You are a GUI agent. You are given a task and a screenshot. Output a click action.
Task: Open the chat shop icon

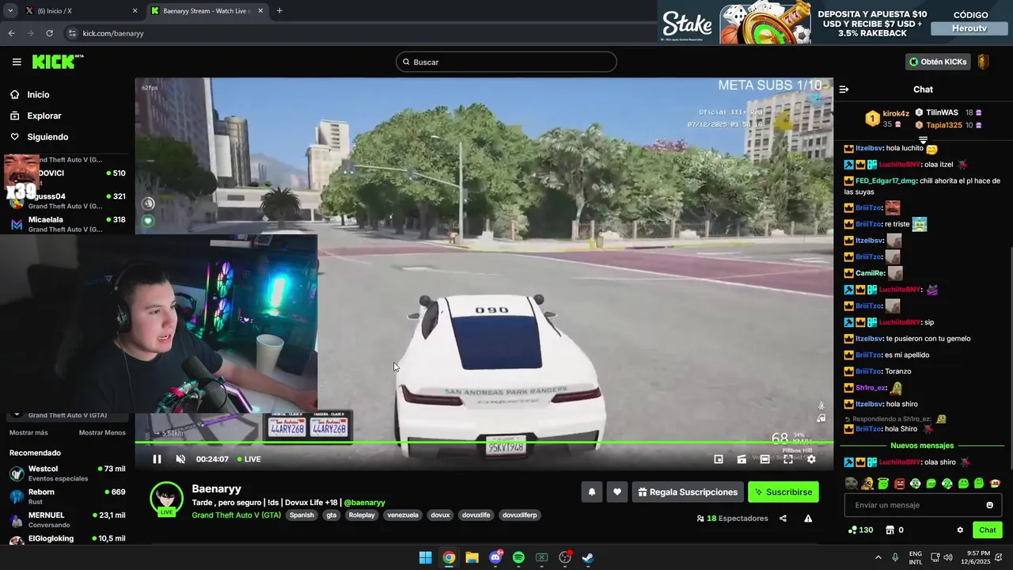click(890, 530)
